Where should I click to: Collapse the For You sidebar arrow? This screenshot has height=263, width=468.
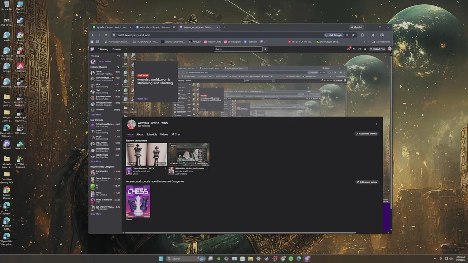coord(118,56)
